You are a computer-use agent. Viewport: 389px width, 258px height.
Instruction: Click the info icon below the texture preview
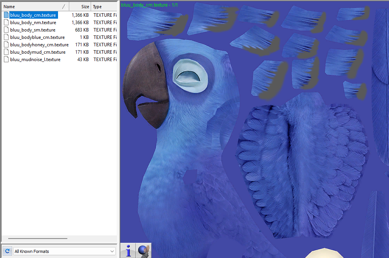(128, 251)
